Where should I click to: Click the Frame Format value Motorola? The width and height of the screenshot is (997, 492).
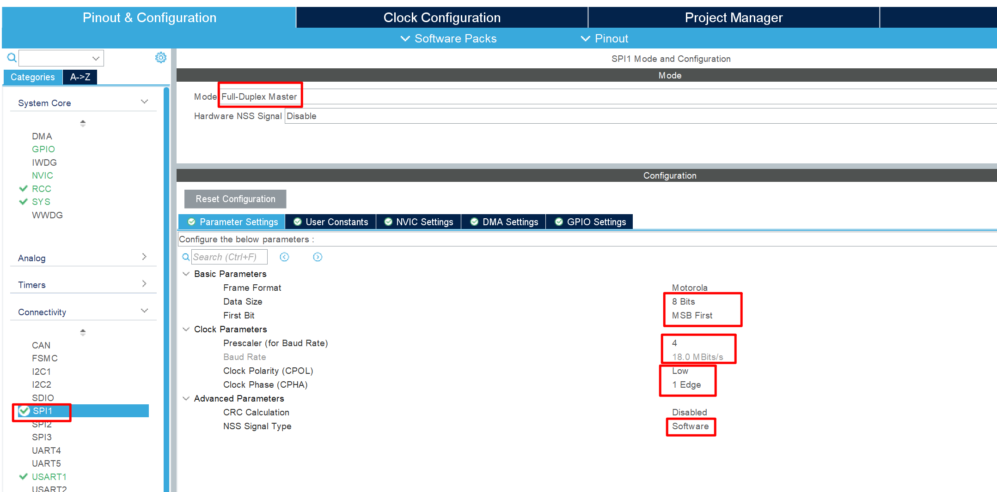690,288
